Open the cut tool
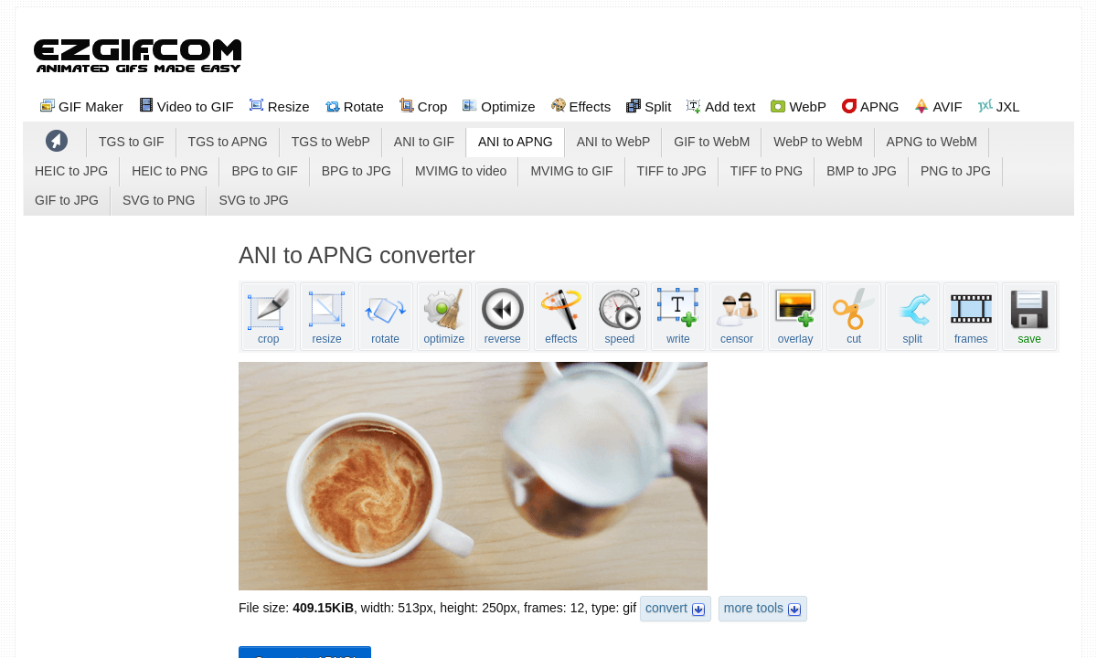This screenshot has height=658, width=1097. [x=853, y=316]
